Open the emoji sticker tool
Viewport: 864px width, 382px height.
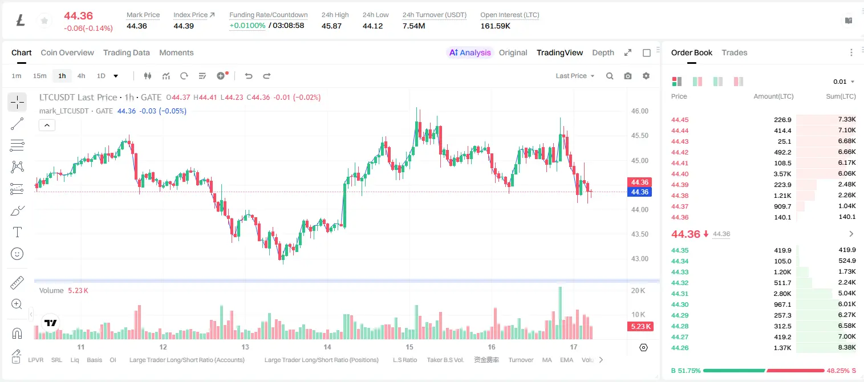(x=17, y=254)
